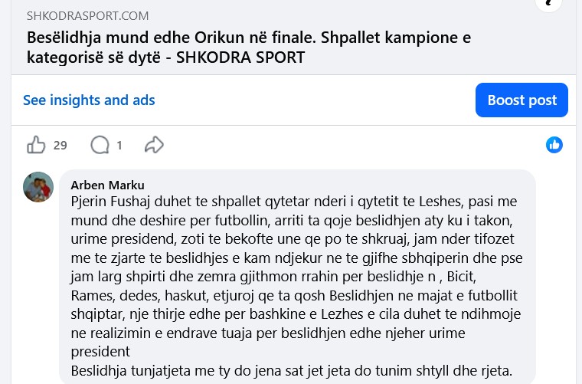Open Arben Marku's profile picture
Viewport: 582px width, 384px height.
(x=38, y=187)
